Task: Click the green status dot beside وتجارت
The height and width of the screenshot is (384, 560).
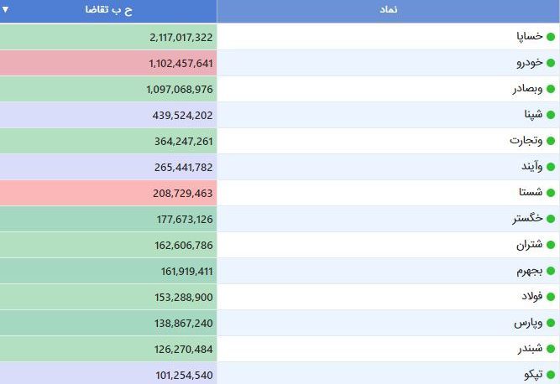Action: (x=551, y=141)
